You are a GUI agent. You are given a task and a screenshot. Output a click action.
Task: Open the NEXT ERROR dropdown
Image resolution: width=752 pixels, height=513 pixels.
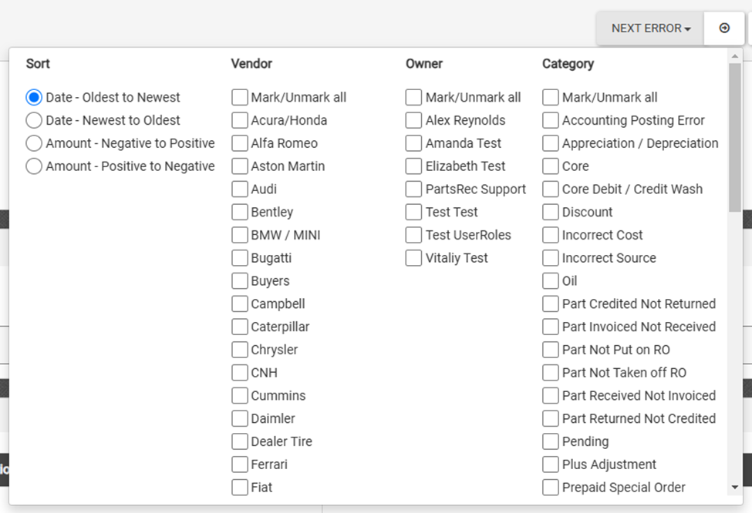tap(650, 28)
